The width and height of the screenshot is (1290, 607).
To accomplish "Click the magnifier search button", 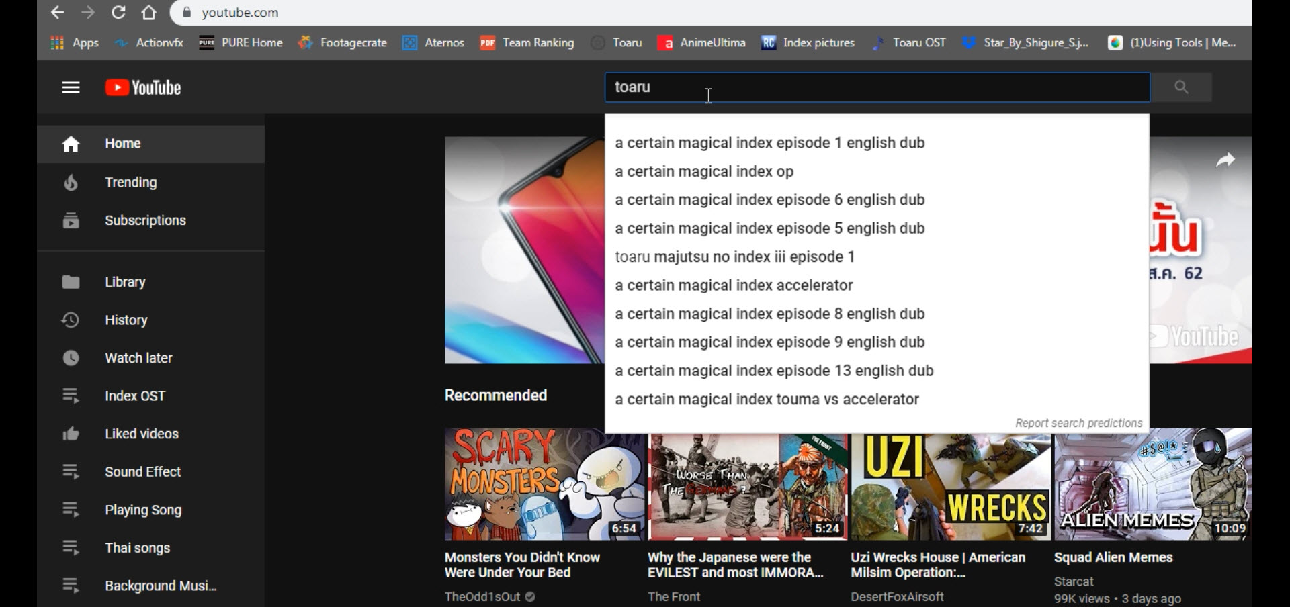I will [x=1181, y=87].
